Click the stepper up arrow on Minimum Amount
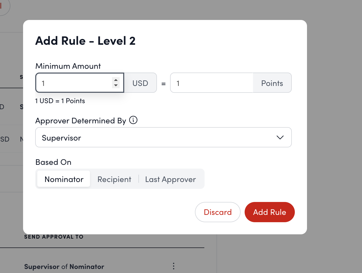Image resolution: width=362 pixels, height=273 pixels. pos(116,80)
